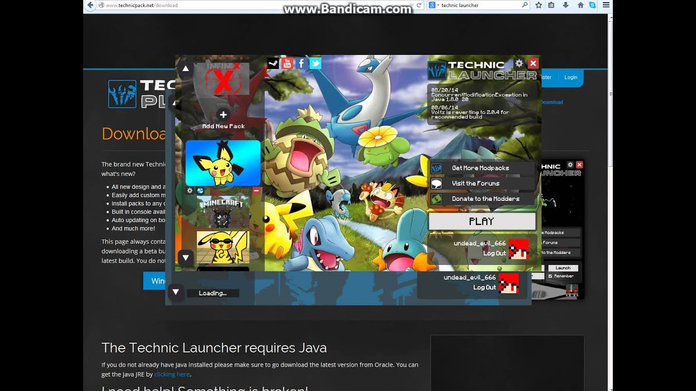
Task: Click the avatar next to undead_evil_666 below PLAY
Action: [x=519, y=249]
